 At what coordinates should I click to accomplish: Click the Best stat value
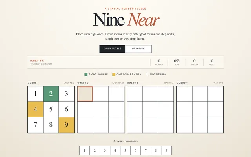212,61
